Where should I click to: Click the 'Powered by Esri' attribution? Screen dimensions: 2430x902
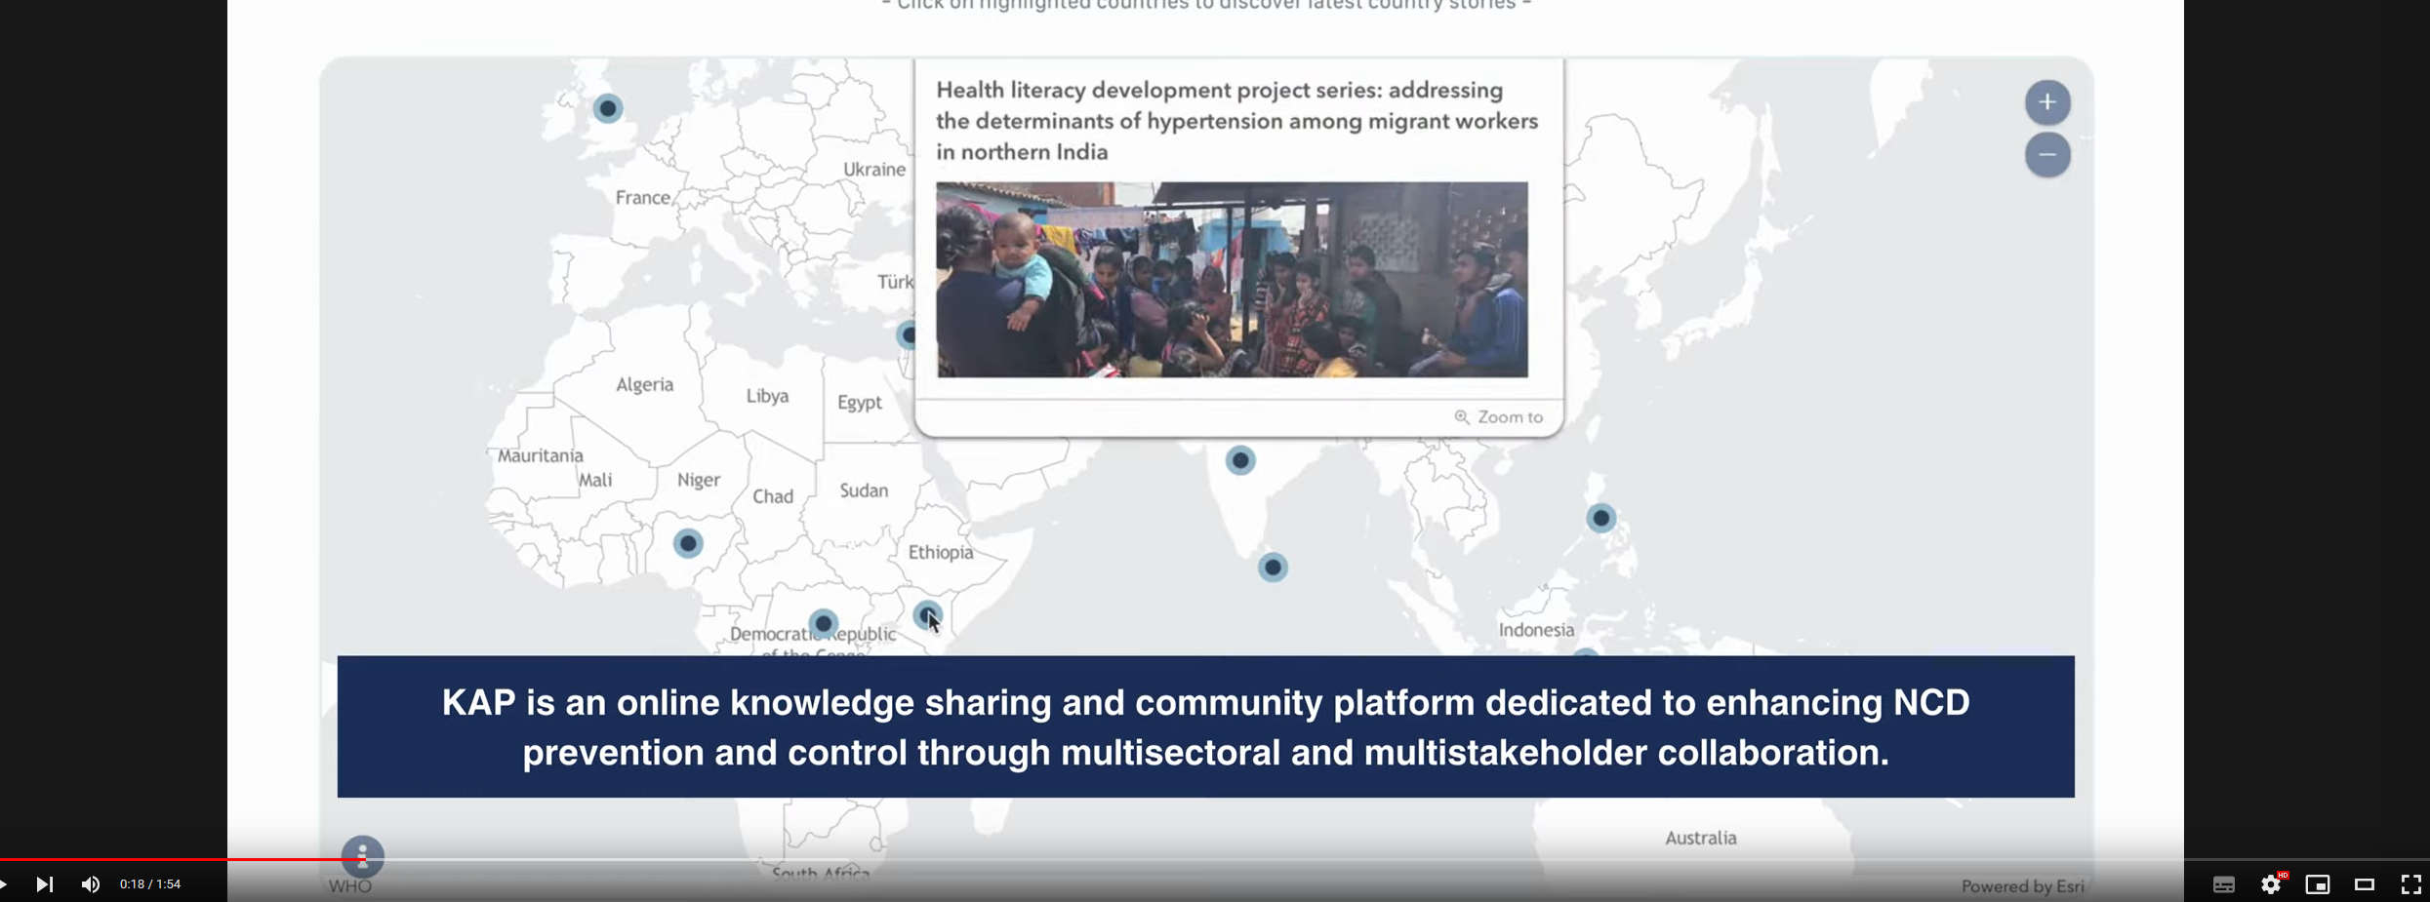[2022, 886]
